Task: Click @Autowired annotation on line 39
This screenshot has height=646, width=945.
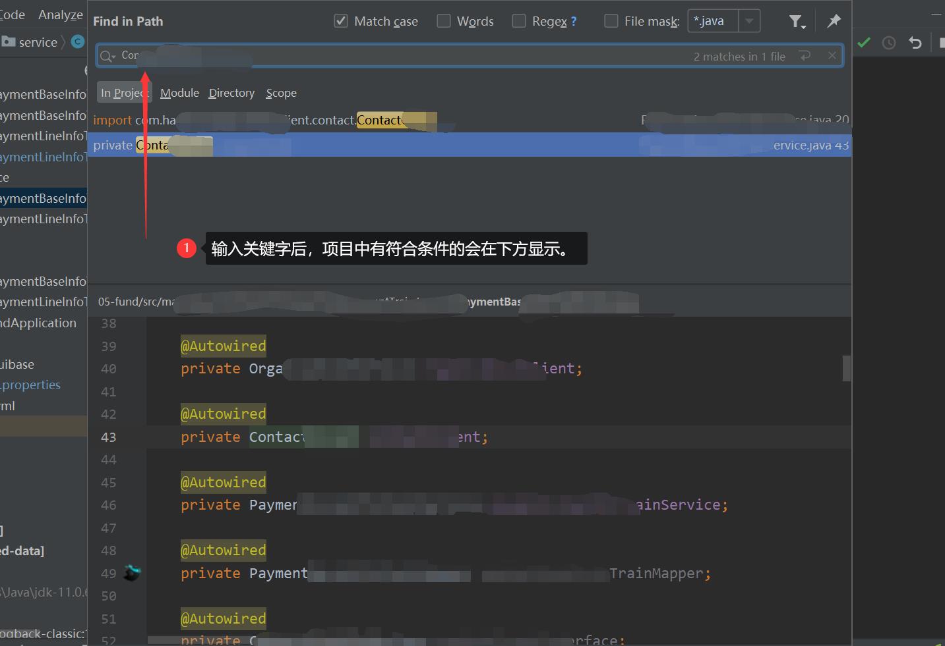Action: point(224,346)
